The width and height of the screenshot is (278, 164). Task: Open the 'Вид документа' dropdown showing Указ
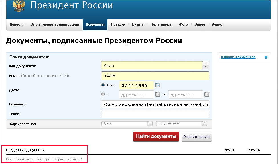tap(155, 65)
